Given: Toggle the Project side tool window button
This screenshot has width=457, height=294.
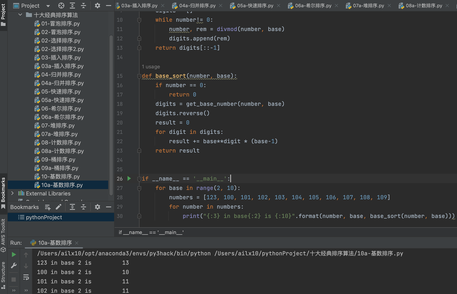Looking at the screenshot, I should [3, 15].
